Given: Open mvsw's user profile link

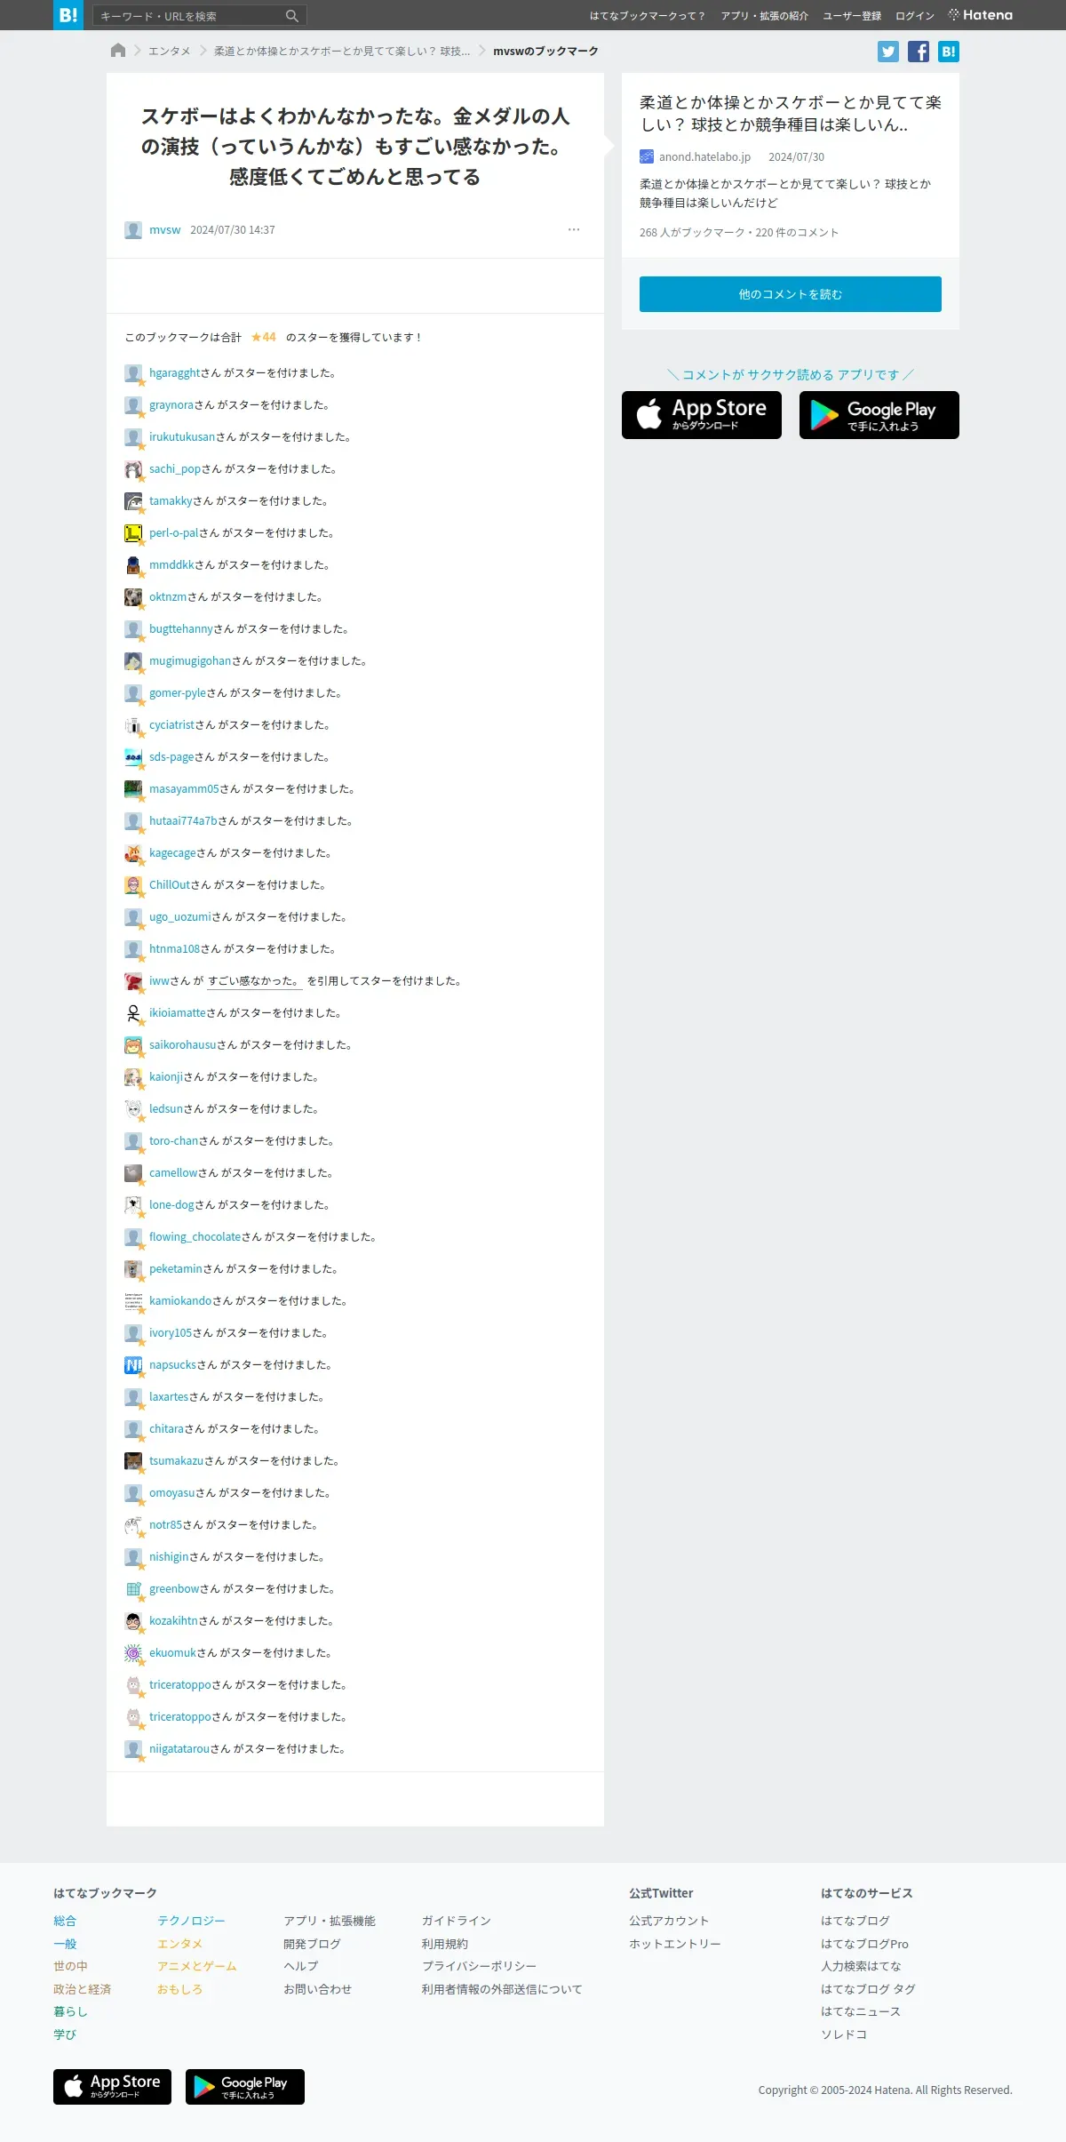Looking at the screenshot, I should pyautogui.click(x=164, y=230).
